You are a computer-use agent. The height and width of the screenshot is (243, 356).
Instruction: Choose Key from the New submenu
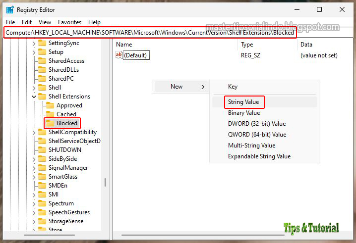tap(264, 87)
